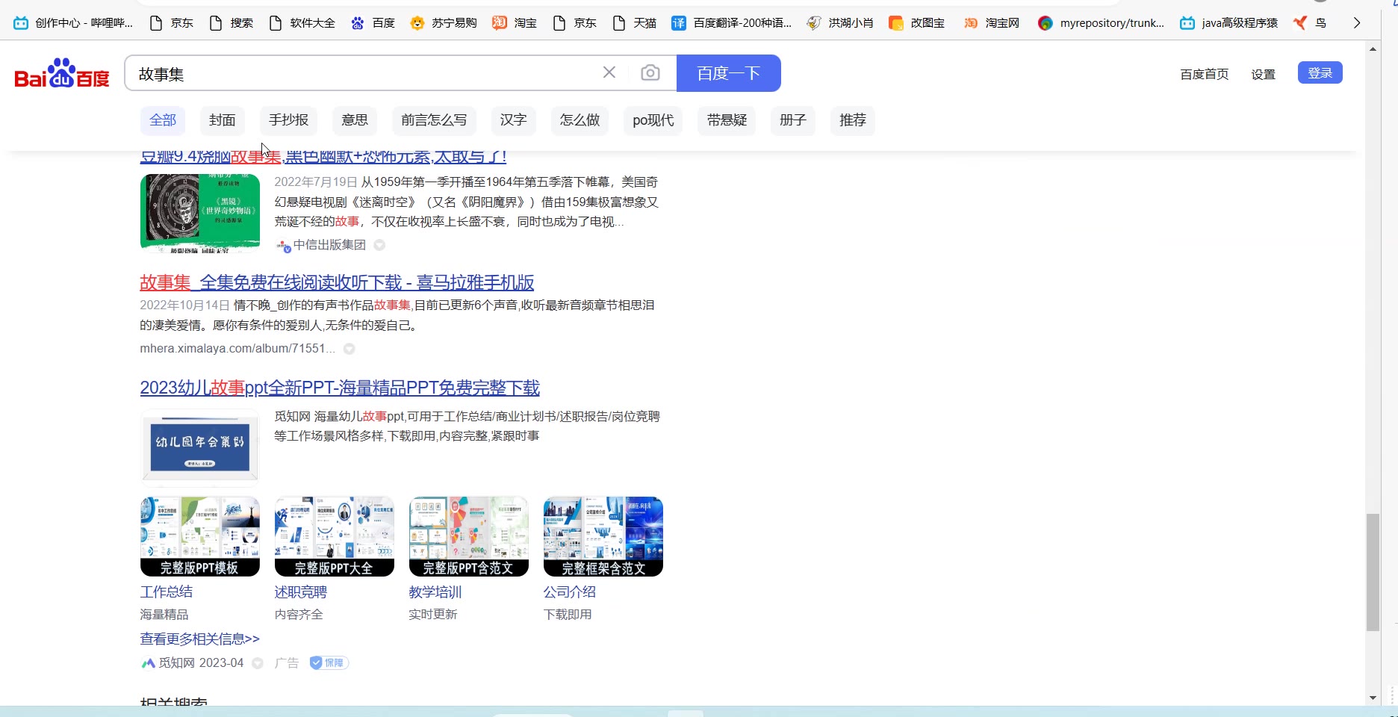Select the 手抄报 filter tab
The width and height of the screenshot is (1398, 717).
[x=288, y=120]
